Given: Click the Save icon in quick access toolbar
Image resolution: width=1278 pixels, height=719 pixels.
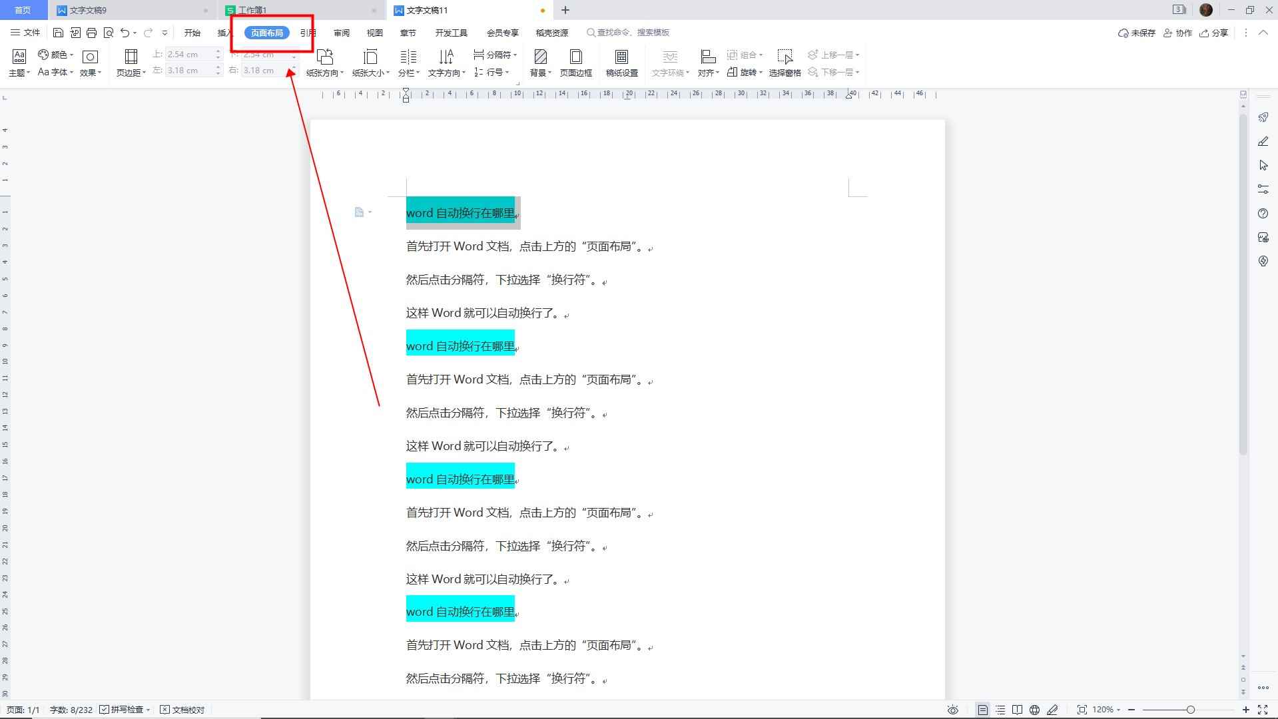Looking at the screenshot, I should [x=59, y=32].
